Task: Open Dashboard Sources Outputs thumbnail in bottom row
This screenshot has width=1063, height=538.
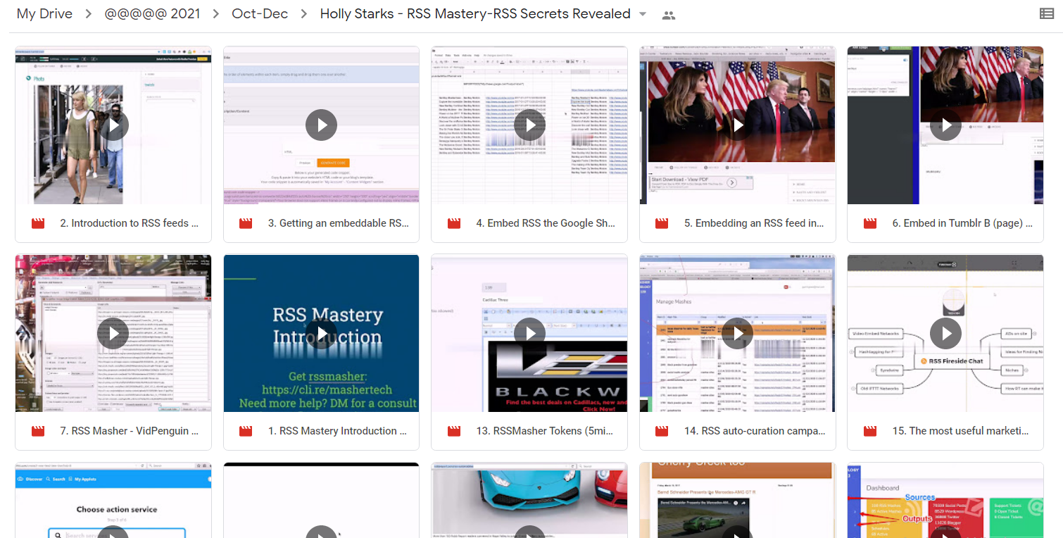Action: 945,500
